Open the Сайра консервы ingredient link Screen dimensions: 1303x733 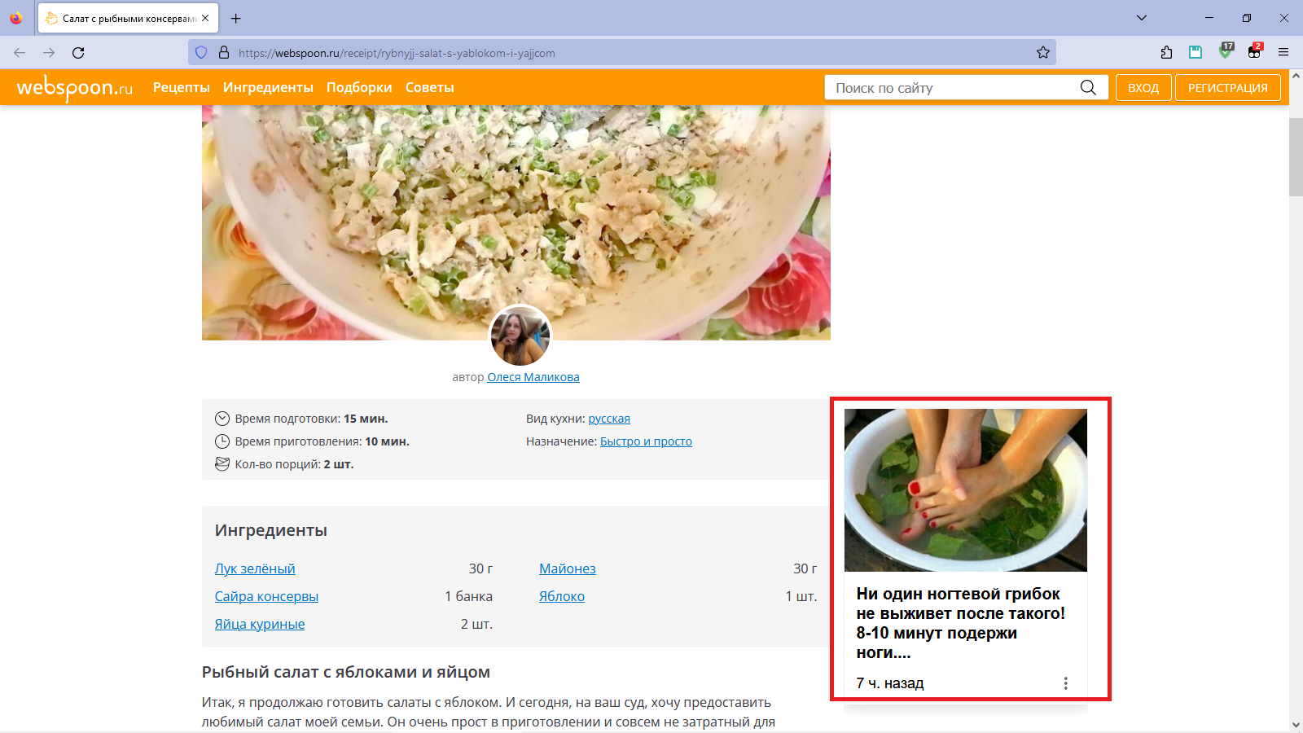tap(266, 595)
